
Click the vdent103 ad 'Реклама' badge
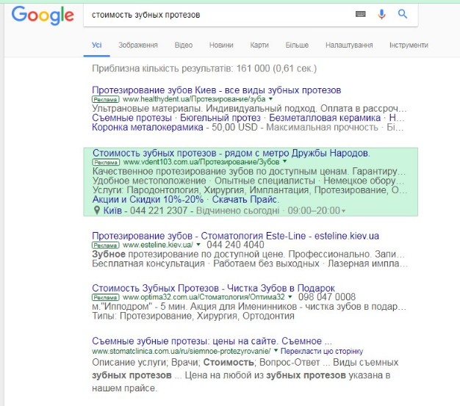coord(106,162)
